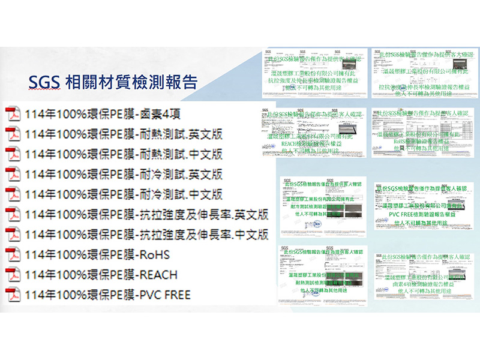This screenshot has height=360, width=480.
Task: Select the PDF icon next to 耐熱測試.中文版
Action: (x=13, y=154)
